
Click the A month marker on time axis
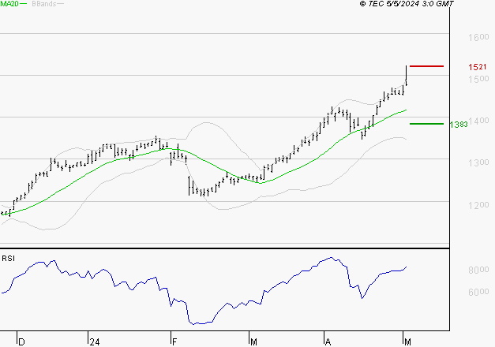pos(328,342)
